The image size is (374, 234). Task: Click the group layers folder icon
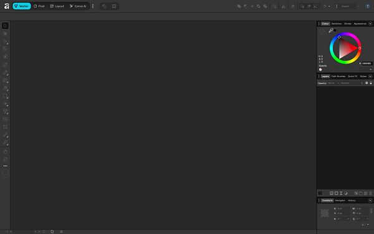pyautogui.click(x=361, y=193)
